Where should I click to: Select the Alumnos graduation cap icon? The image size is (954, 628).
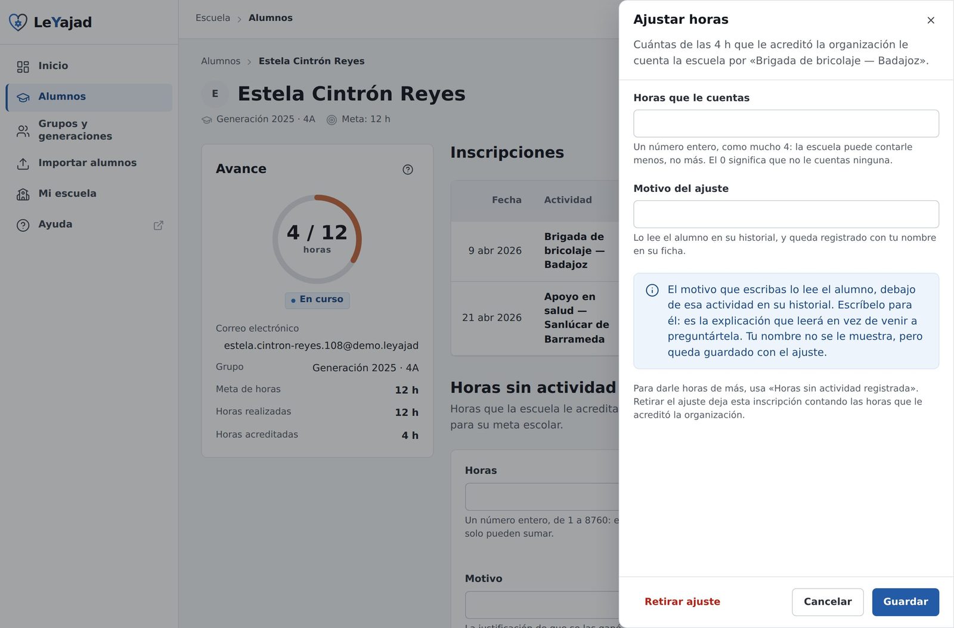tap(23, 97)
